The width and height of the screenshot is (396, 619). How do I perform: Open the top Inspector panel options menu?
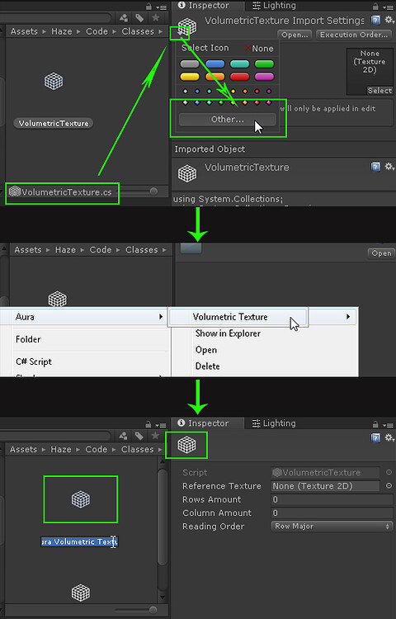tap(388, 7)
